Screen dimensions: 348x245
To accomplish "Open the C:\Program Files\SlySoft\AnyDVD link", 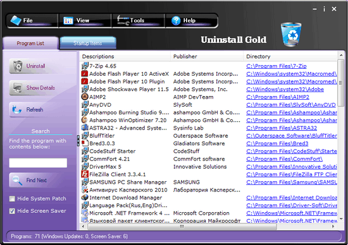I will pyautogui.click(x=291, y=105).
